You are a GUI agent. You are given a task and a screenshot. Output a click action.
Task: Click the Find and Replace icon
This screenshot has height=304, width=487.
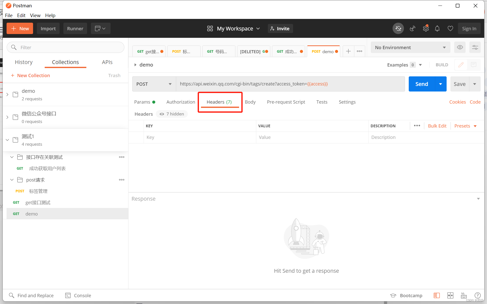click(x=12, y=295)
